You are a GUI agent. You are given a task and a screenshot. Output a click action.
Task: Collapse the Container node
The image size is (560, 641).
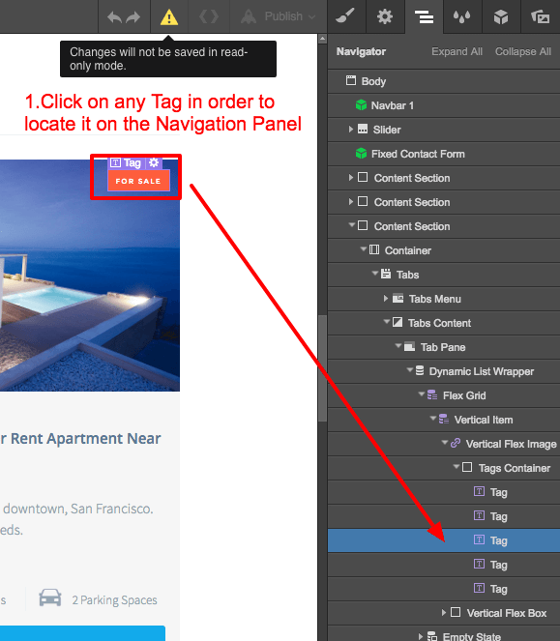click(364, 249)
